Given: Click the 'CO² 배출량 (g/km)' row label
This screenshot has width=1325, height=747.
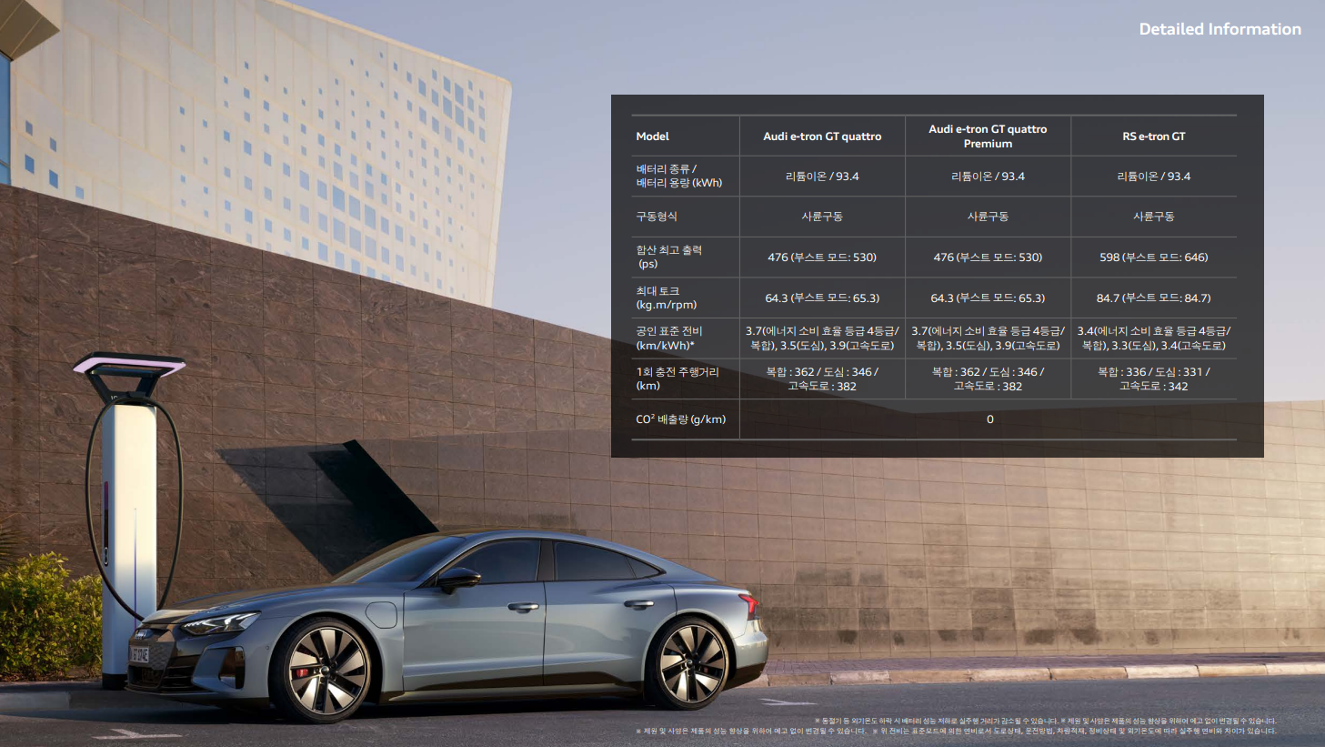Looking at the screenshot, I should pyautogui.click(x=680, y=419).
